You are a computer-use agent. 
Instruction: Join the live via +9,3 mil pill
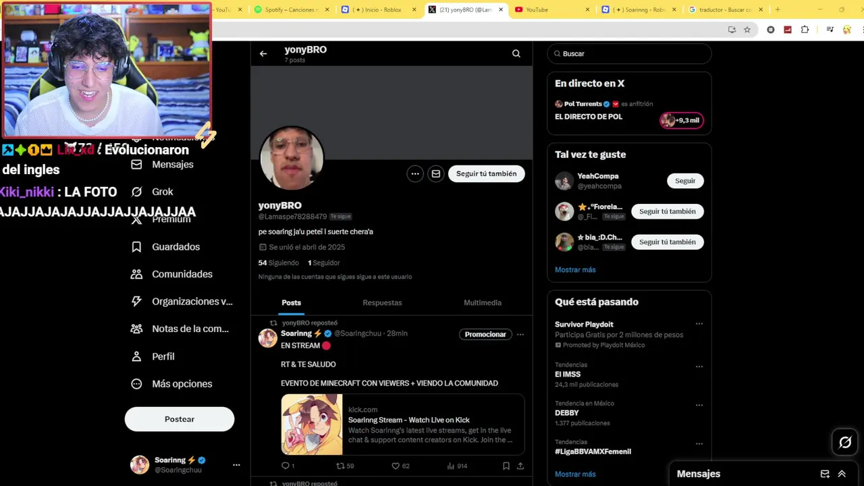pos(682,120)
